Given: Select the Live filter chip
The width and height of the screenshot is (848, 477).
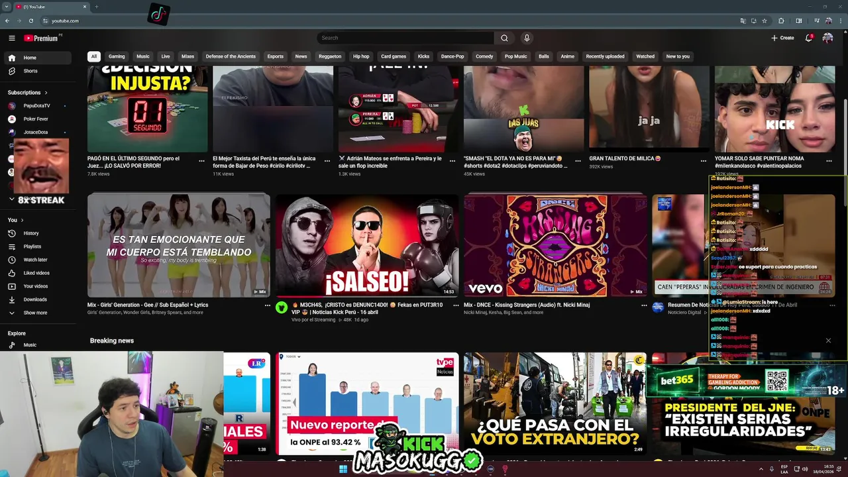Looking at the screenshot, I should click(166, 56).
